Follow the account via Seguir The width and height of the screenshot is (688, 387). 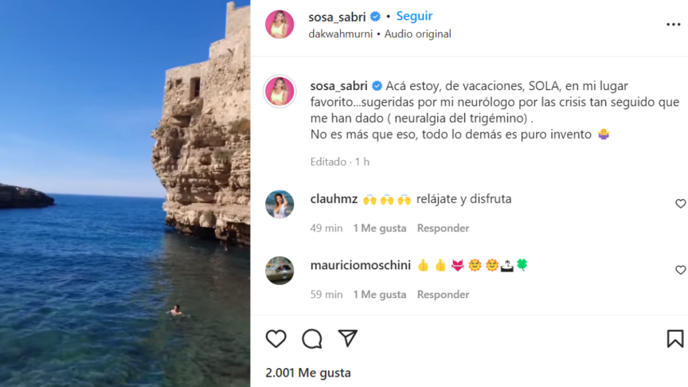414,16
